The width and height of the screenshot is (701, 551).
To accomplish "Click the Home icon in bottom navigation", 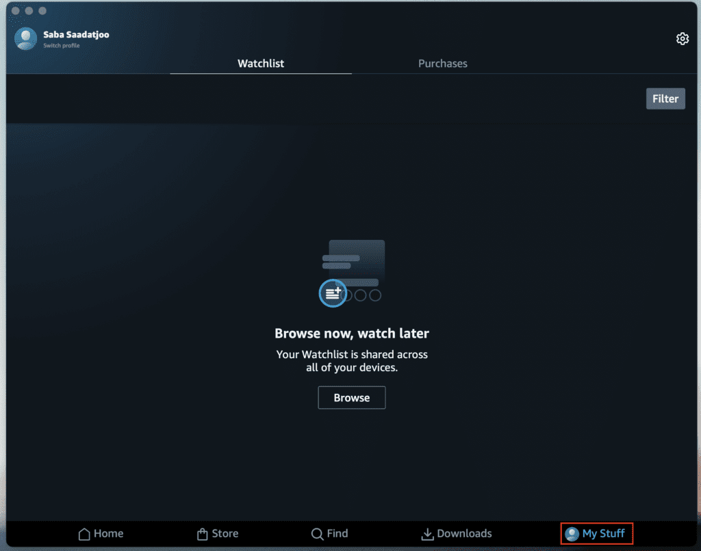I will click(84, 534).
